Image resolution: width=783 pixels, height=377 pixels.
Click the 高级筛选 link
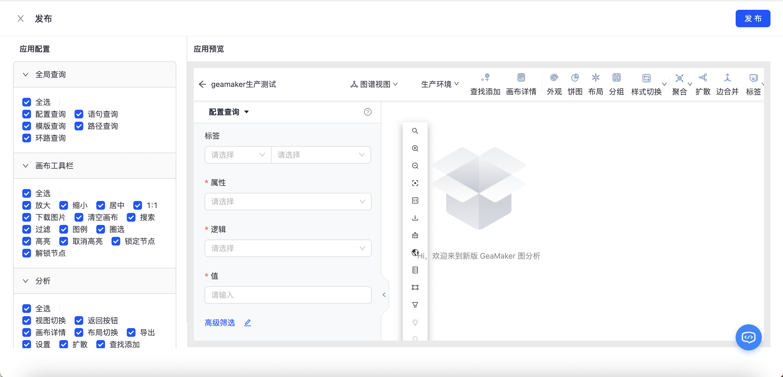220,323
